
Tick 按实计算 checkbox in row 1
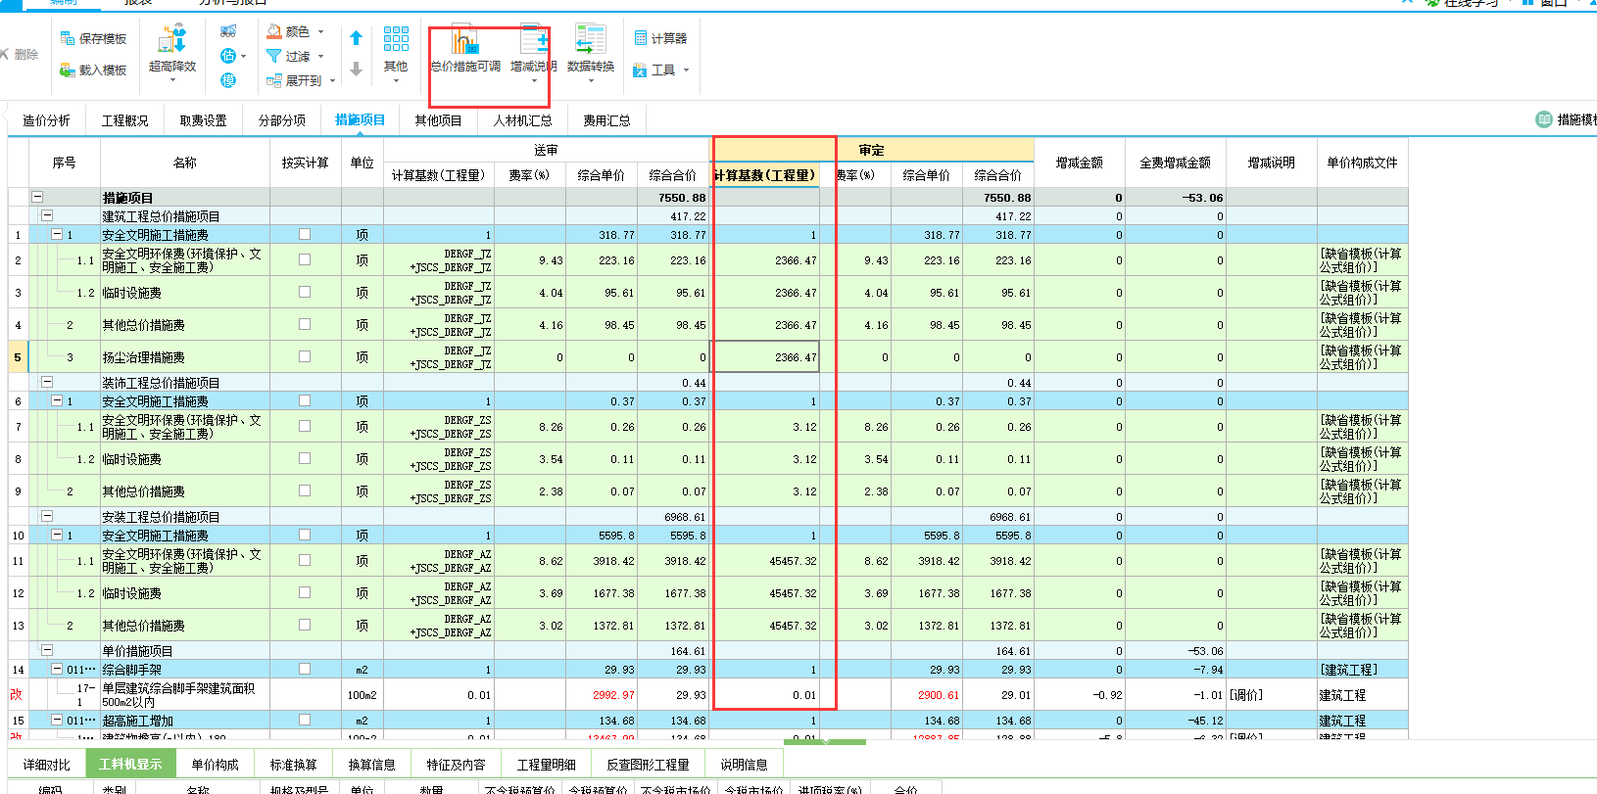tap(305, 234)
